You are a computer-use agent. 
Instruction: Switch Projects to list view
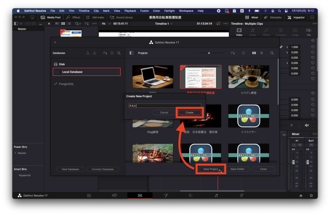[261, 53]
